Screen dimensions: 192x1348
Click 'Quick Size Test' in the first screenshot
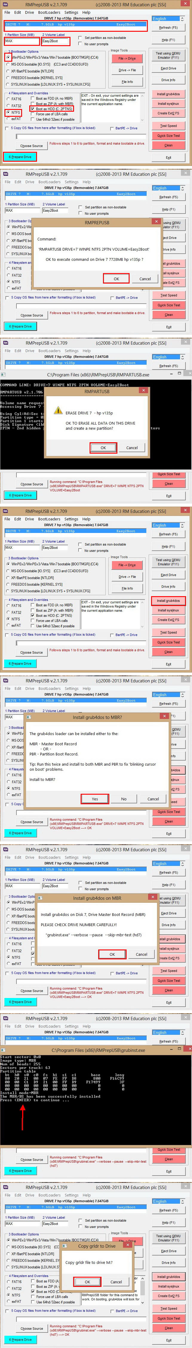(x=168, y=136)
